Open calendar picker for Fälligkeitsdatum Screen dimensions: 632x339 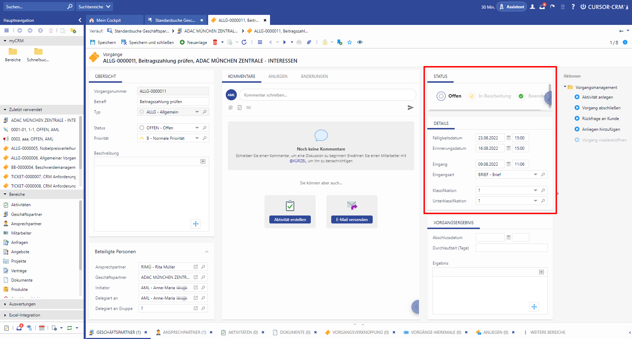pos(509,138)
